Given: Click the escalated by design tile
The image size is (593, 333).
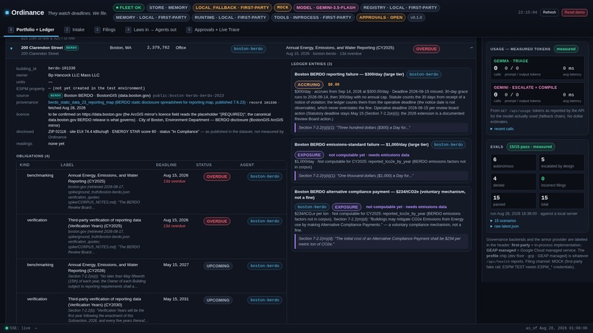Looking at the screenshot, I should coord(561,162).
